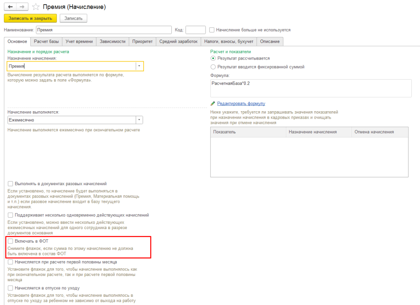Go to the 'Средний заработок' tab
This screenshot has width=420, height=305.
coord(178,41)
